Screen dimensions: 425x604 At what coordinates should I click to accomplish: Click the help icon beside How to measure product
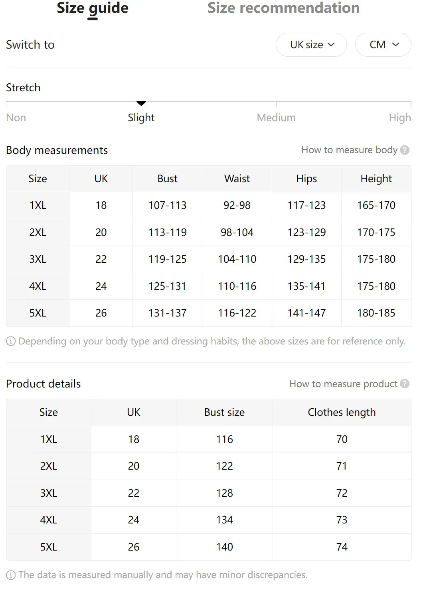(x=405, y=384)
